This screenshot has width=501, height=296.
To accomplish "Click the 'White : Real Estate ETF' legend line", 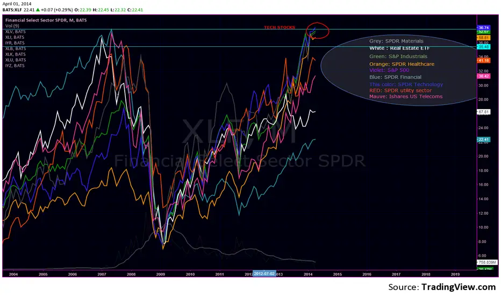I will [399, 48].
